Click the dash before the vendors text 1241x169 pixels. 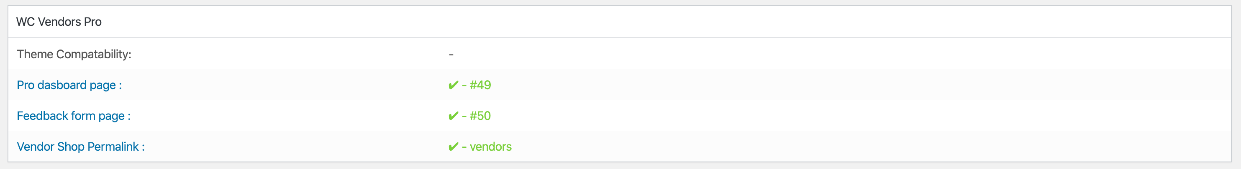[464, 147]
